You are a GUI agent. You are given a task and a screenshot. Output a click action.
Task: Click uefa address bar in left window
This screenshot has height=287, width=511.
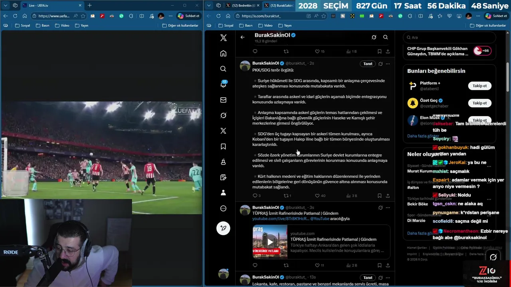(55, 16)
